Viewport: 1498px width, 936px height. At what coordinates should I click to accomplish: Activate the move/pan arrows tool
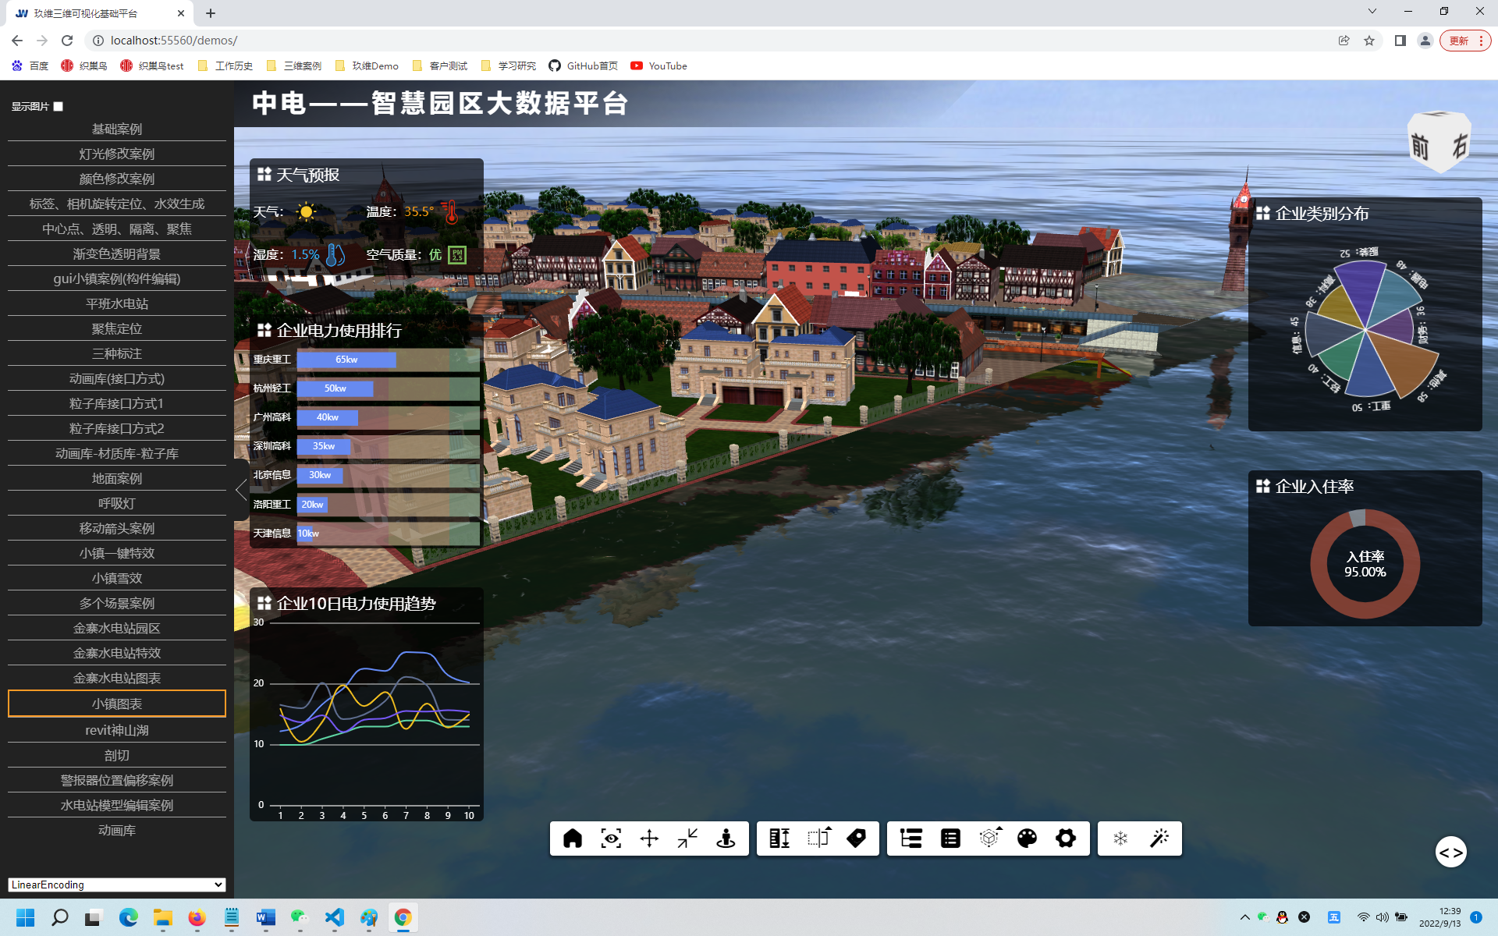(x=649, y=838)
